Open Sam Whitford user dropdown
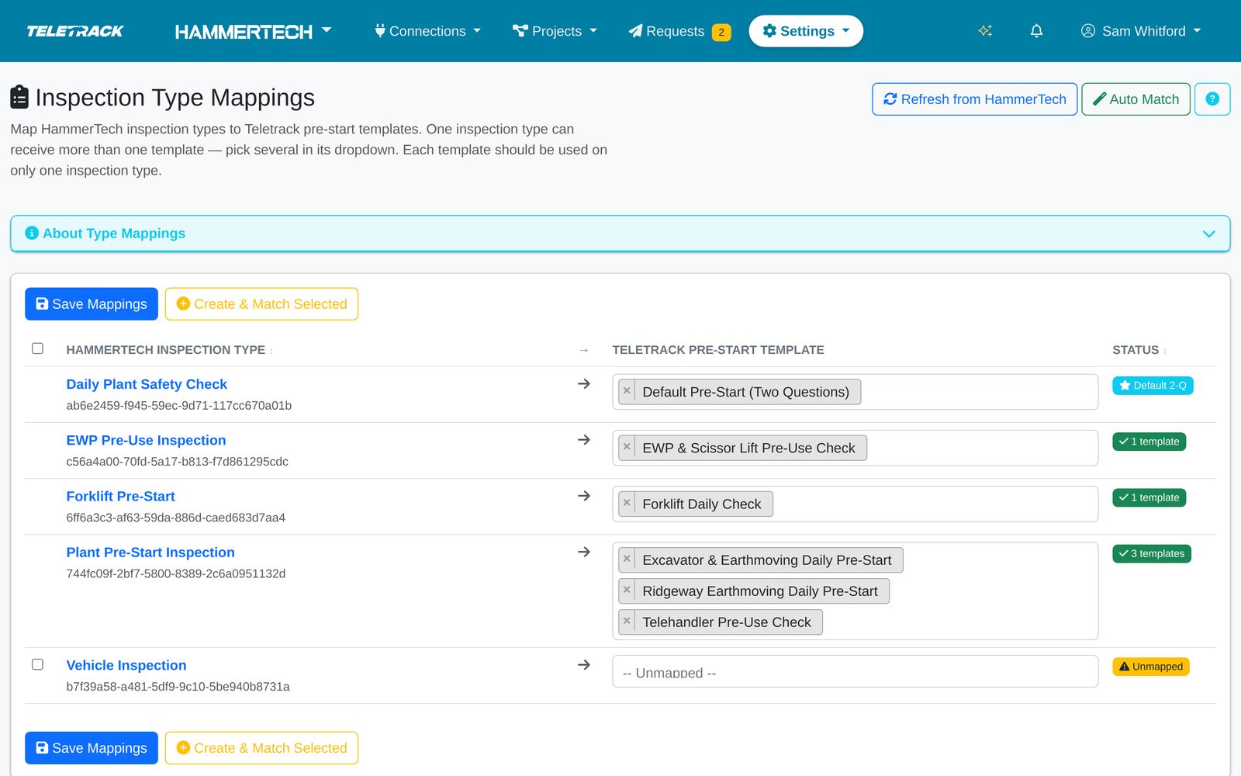1241x776 pixels. coord(1140,31)
